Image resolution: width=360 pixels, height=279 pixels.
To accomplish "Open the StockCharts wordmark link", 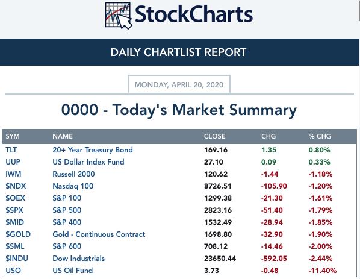I will click(x=194, y=14).
